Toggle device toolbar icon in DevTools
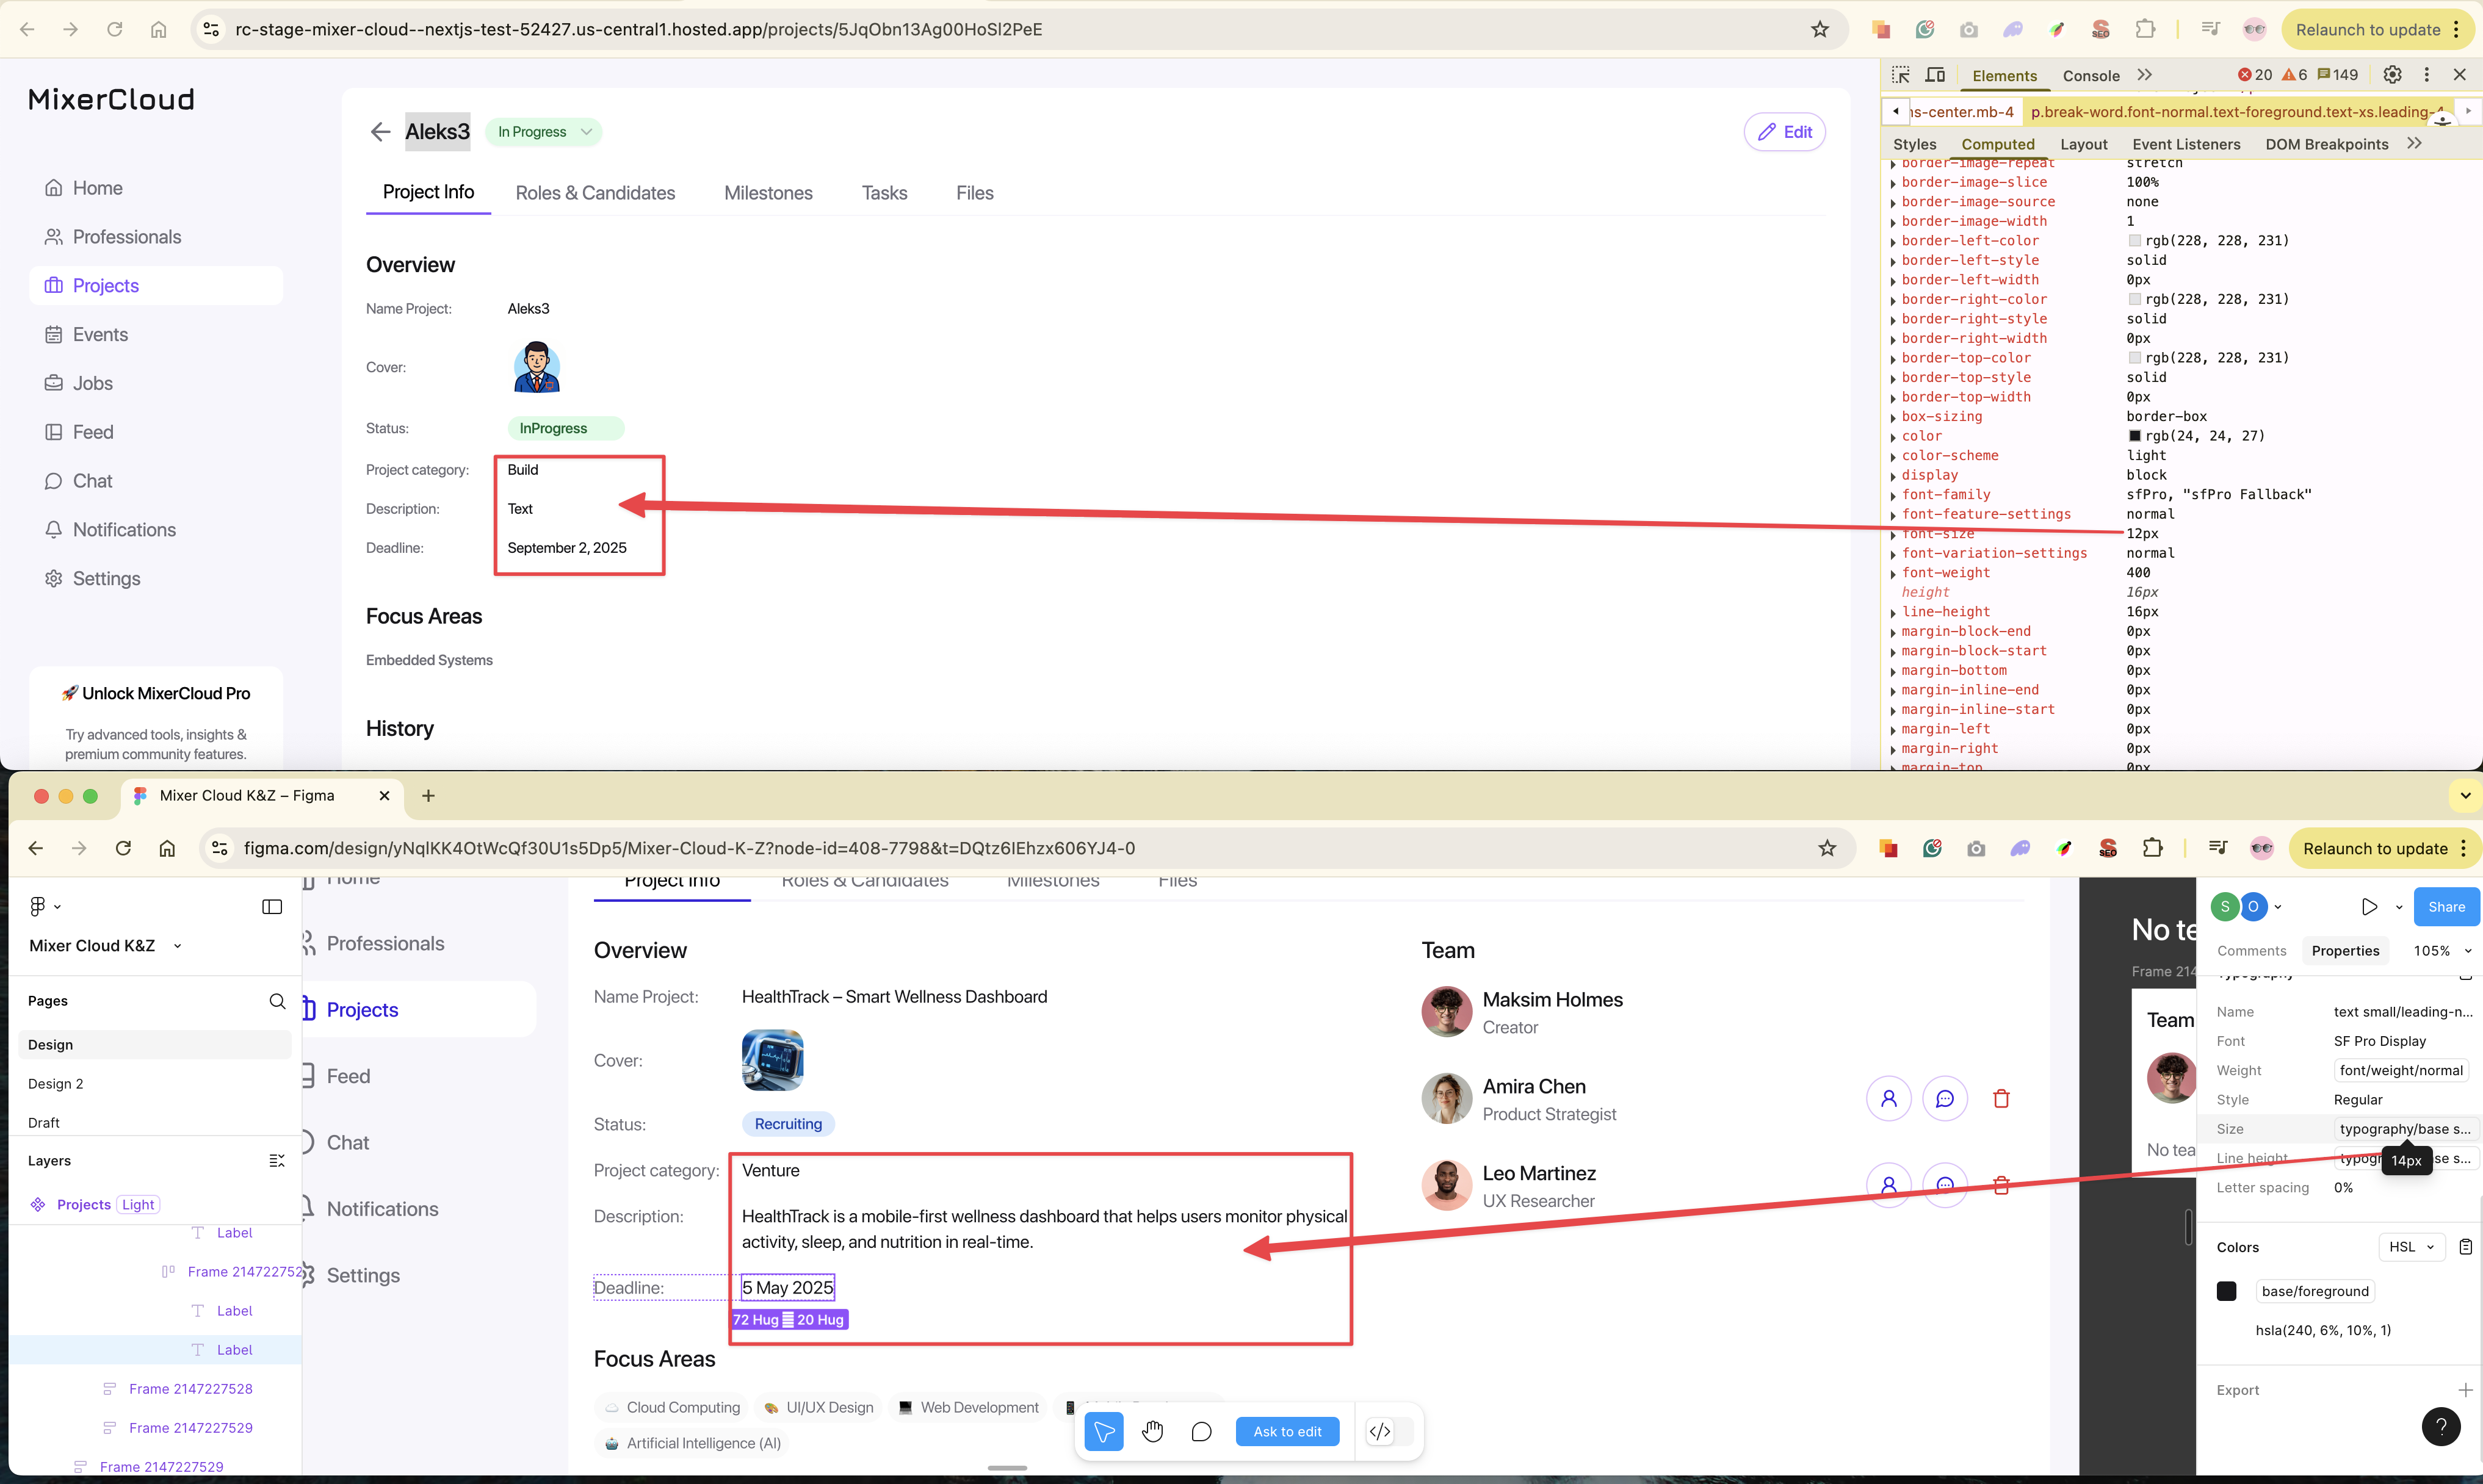 (1935, 75)
